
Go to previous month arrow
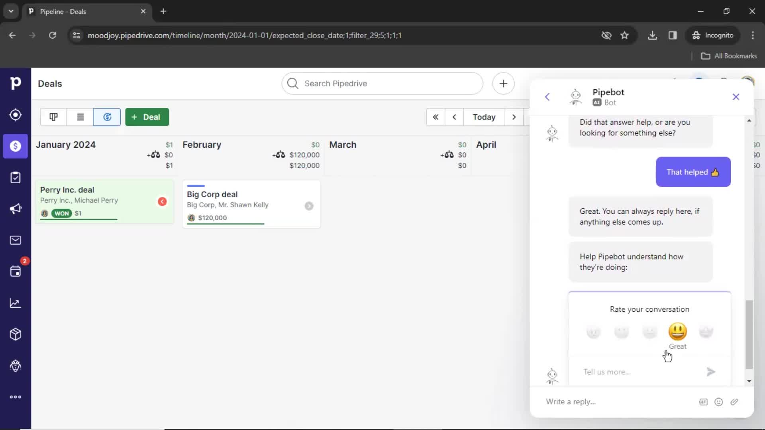coord(454,117)
